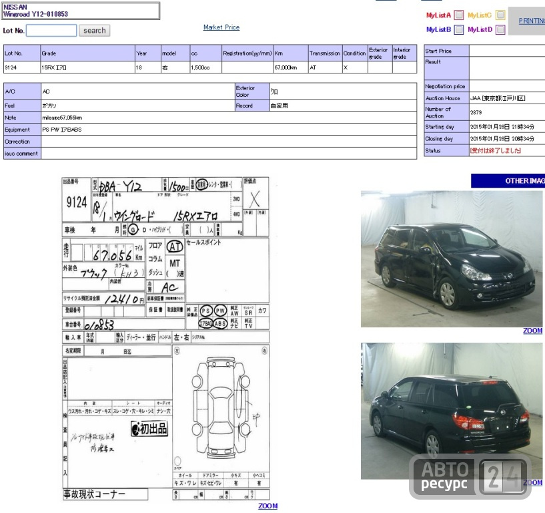Select the Starting day date value
Image resolution: width=545 pixels, height=513 pixels.
click(x=502, y=127)
